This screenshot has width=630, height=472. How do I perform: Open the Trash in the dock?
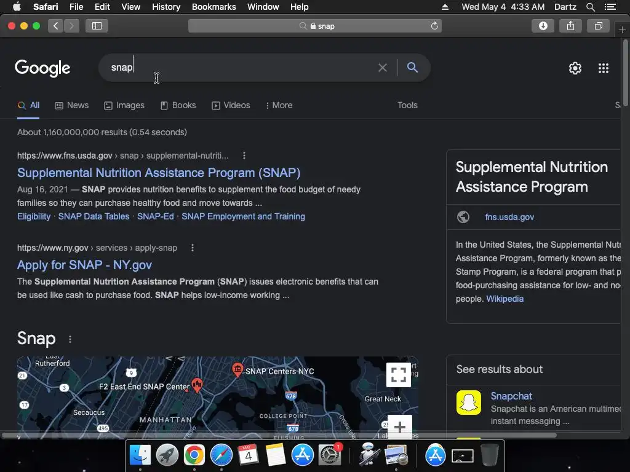pyautogui.click(x=489, y=455)
